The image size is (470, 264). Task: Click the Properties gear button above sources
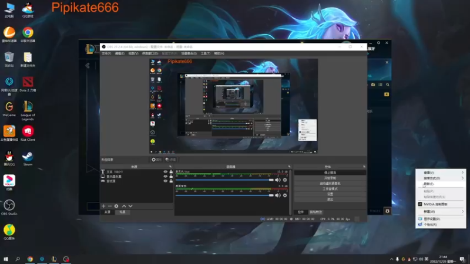coord(156,160)
